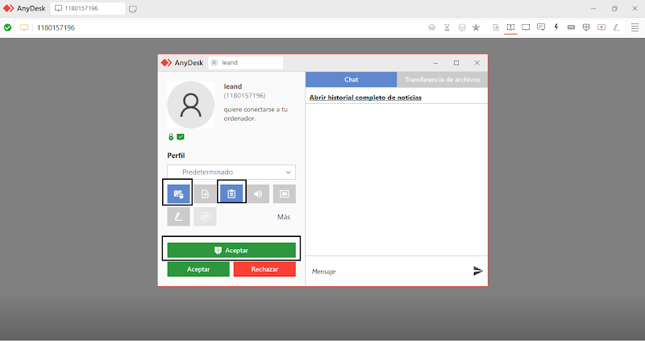Click the green verified monitor icon
The image size is (645, 341).
pos(181,137)
